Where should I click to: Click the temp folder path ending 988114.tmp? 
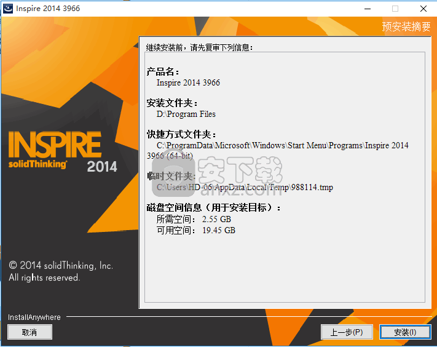point(245,187)
